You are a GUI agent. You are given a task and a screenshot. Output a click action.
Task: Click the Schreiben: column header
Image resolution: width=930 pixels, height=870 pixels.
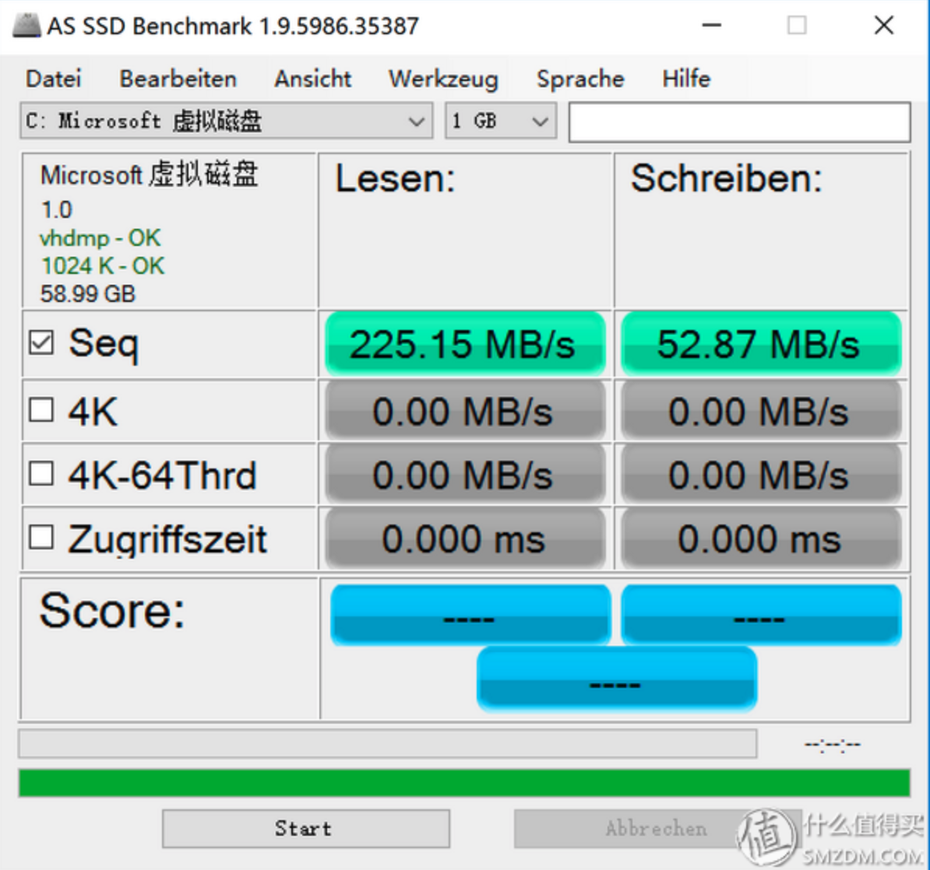coord(727,178)
